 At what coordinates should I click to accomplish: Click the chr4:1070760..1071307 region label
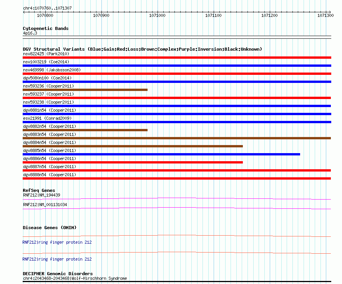(x=47, y=8)
